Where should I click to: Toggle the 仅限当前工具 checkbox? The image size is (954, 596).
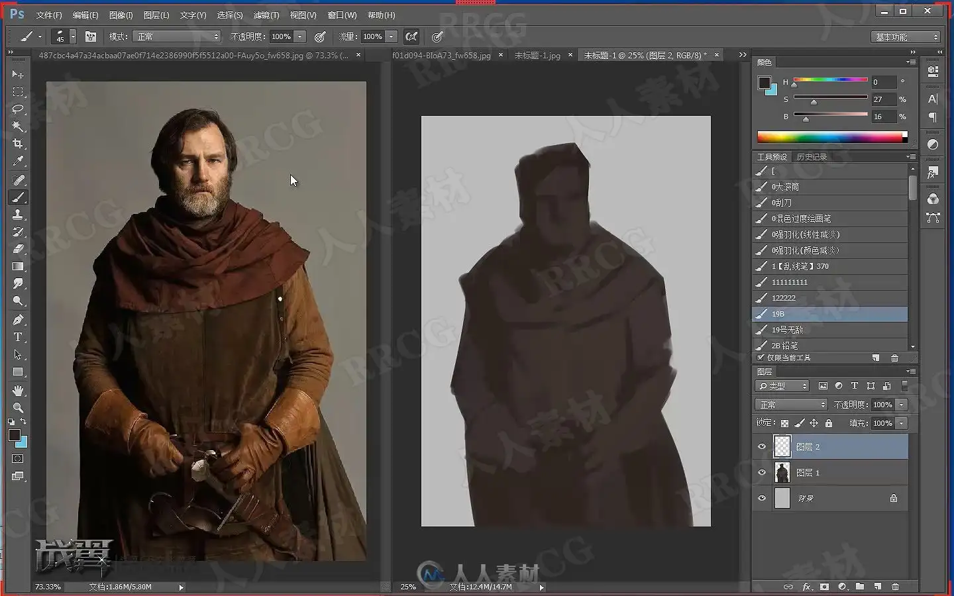[761, 358]
